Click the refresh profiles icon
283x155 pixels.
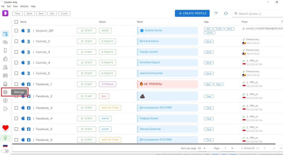coord(226,13)
